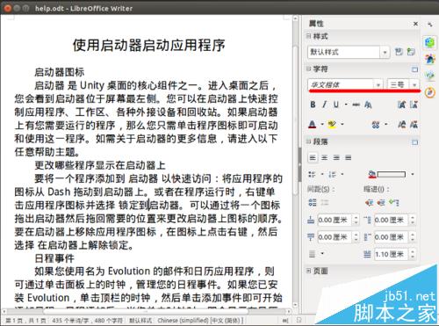
Task: Close the 属性 sidebar deck
Action: [x=415, y=24]
